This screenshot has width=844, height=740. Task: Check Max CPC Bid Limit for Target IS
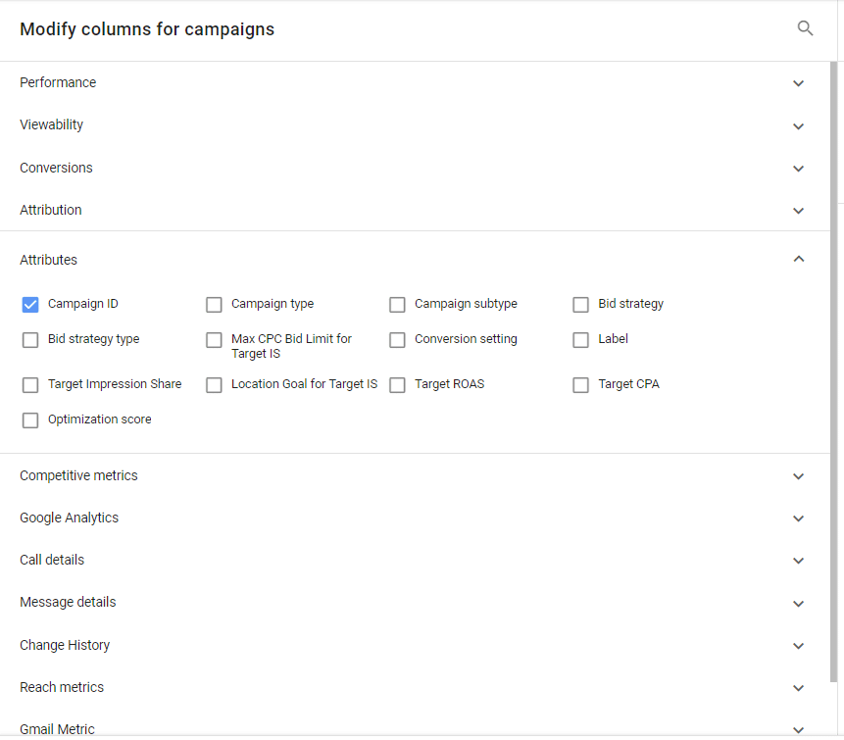214,339
